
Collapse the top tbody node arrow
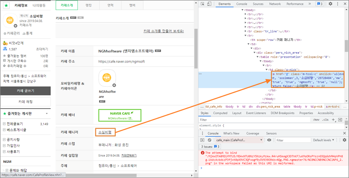242,10
